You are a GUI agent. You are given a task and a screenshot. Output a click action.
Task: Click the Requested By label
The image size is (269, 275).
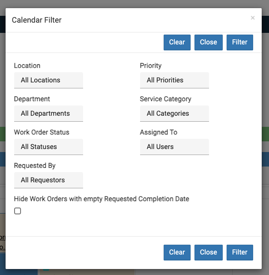pos(35,166)
